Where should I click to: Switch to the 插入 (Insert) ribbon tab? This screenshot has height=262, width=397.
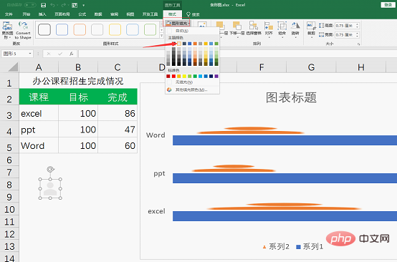[42, 14]
